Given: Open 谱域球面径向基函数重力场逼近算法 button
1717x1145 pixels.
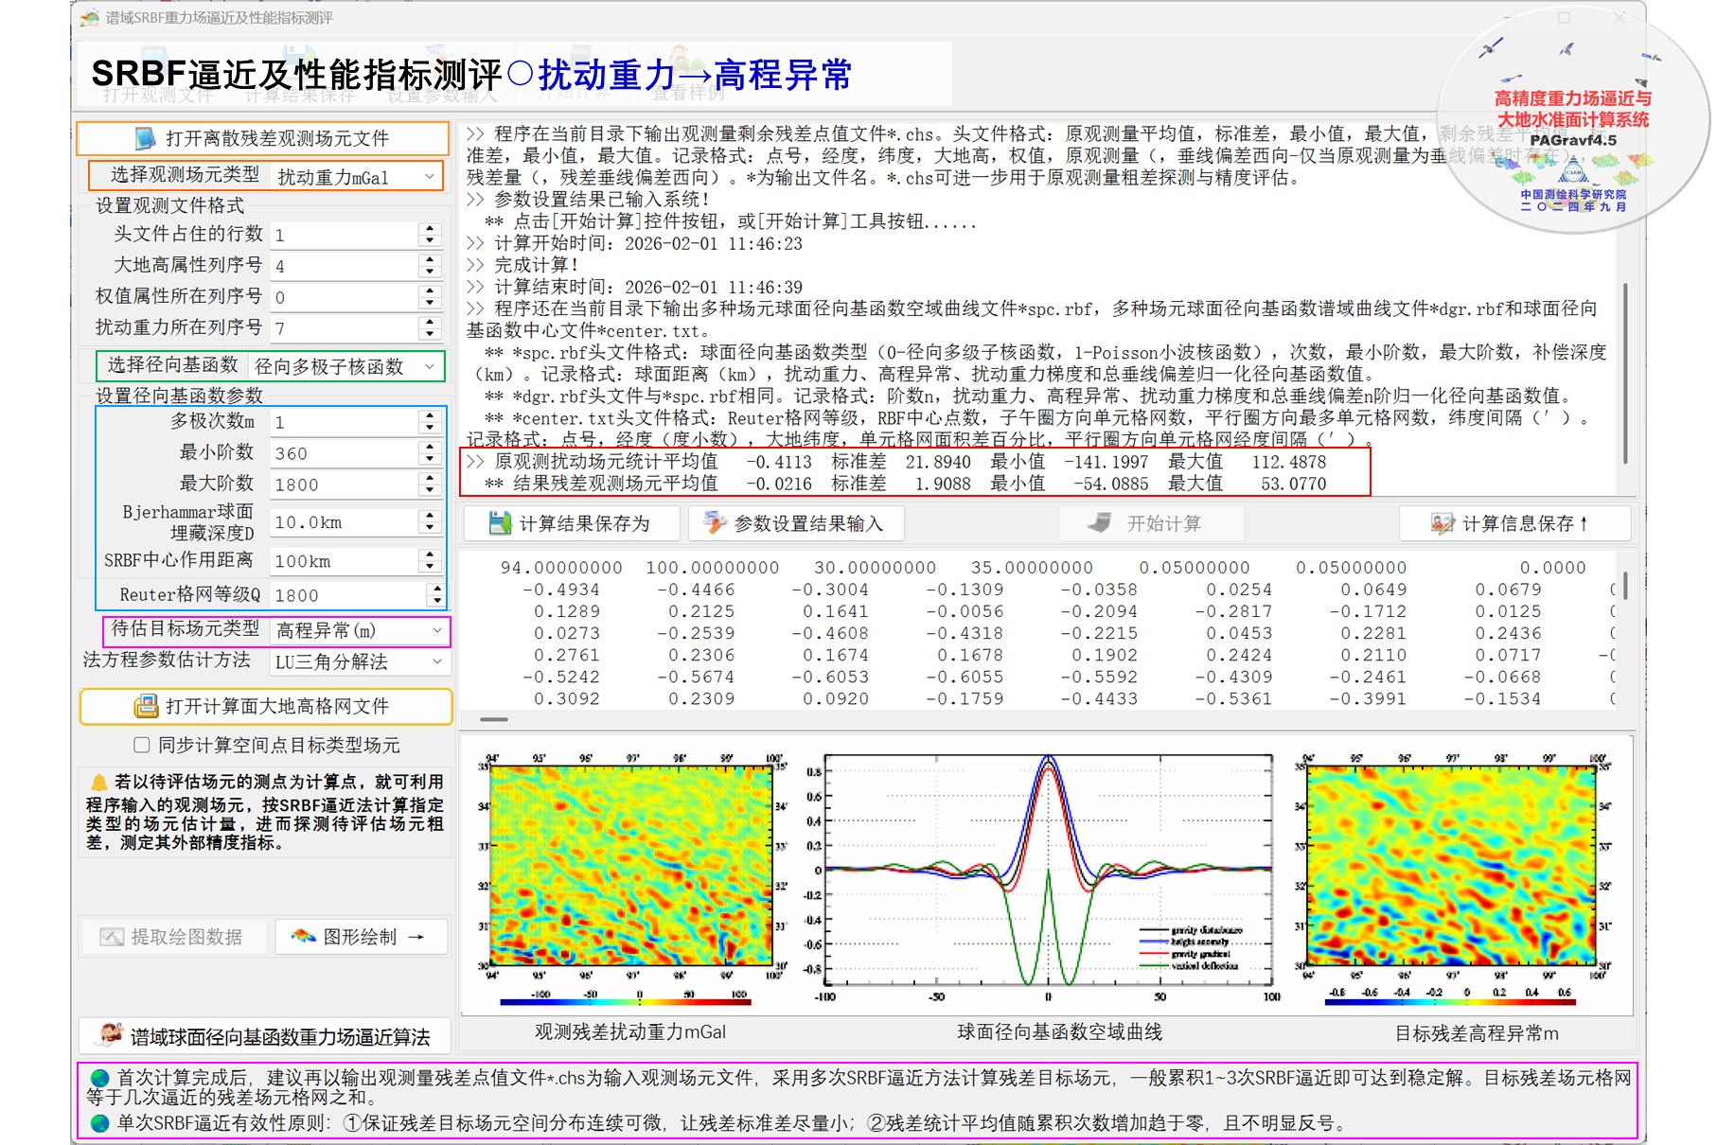Looking at the screenshot, I should click(265, 1036).
